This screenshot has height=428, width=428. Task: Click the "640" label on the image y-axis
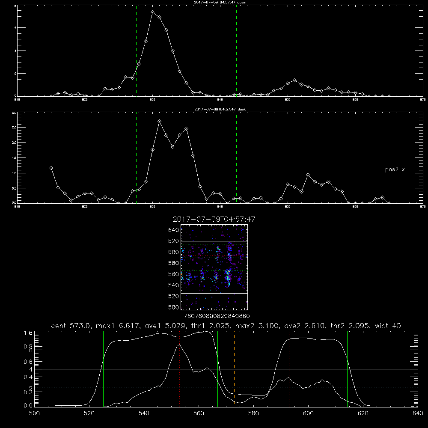click(174, 230)
